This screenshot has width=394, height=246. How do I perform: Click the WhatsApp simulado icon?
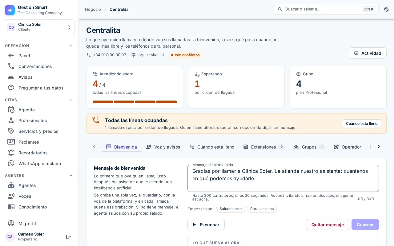(x=11, y=164)
